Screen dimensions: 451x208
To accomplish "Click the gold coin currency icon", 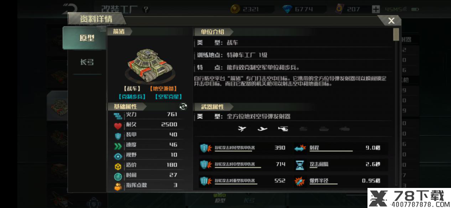I will pos(235,9).
